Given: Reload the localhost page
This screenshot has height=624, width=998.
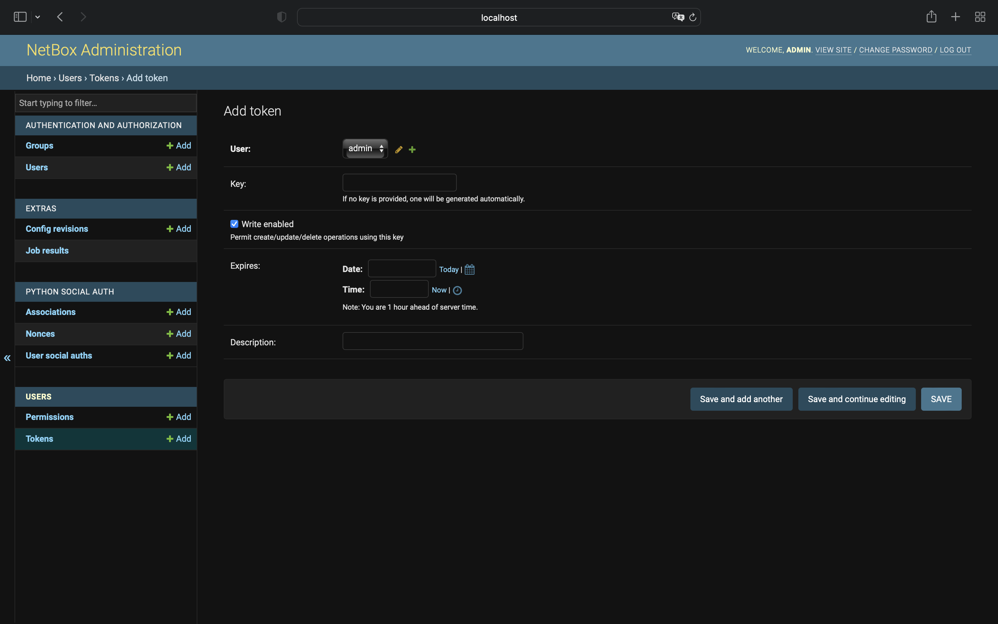Looking at the screenshot, I should point(692,17).
